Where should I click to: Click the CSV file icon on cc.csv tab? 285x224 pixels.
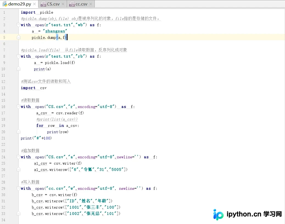[x=72, y=4]
